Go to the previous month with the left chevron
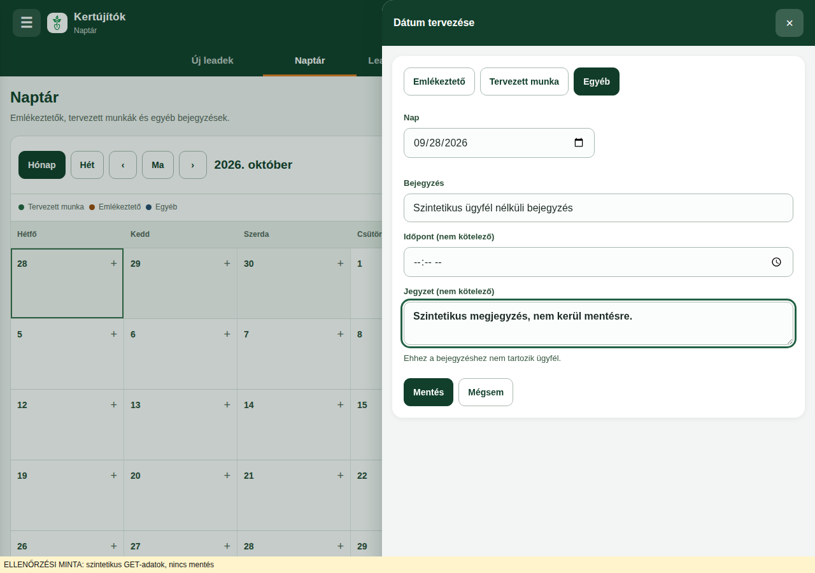Viewport: 815px width, 573px height. coord(123,165)
